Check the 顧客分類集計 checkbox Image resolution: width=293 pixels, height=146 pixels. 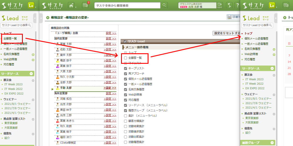(125, 121)
